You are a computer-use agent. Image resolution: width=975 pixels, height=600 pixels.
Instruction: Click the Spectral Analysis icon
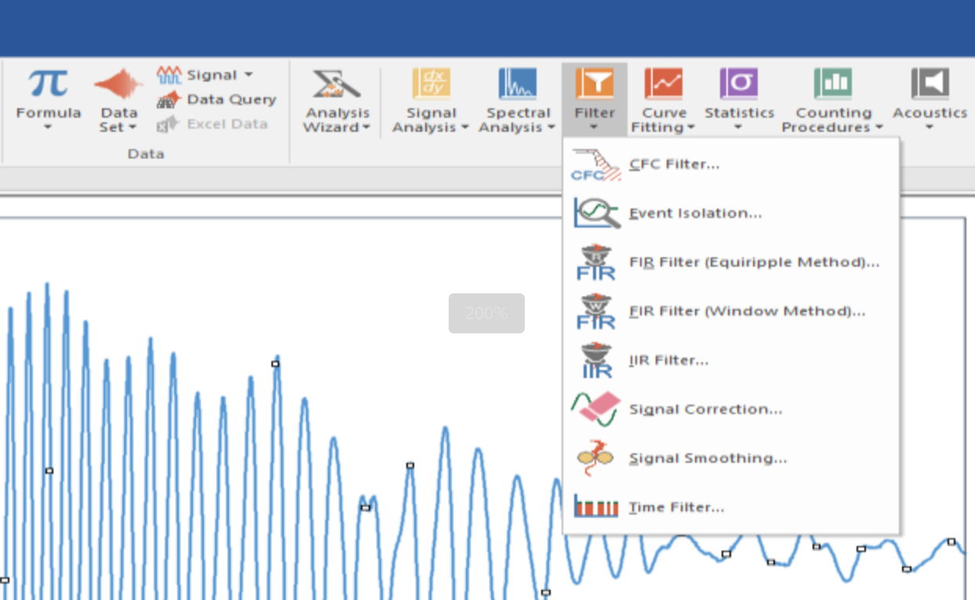518,83
